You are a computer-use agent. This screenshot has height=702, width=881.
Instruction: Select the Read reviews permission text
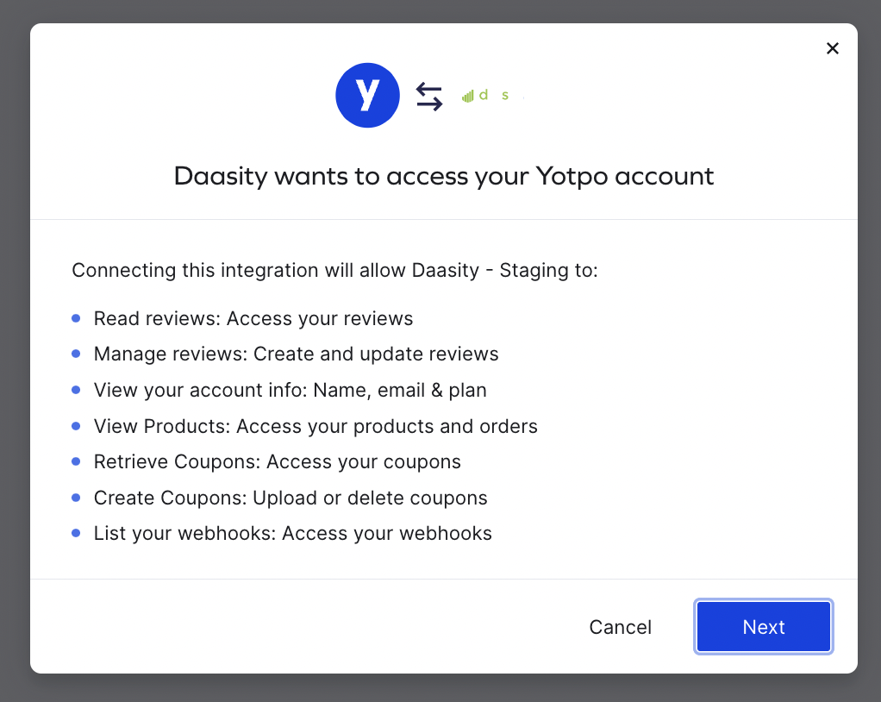point(253,319)
